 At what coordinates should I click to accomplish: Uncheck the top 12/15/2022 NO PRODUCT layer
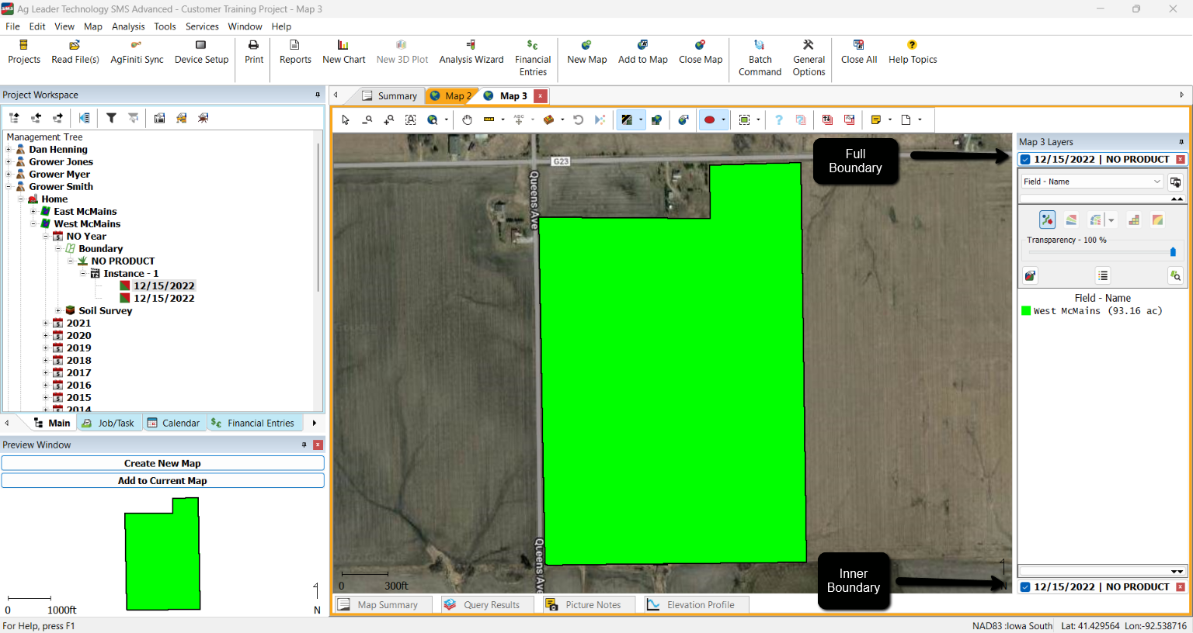click(1025, 159)
